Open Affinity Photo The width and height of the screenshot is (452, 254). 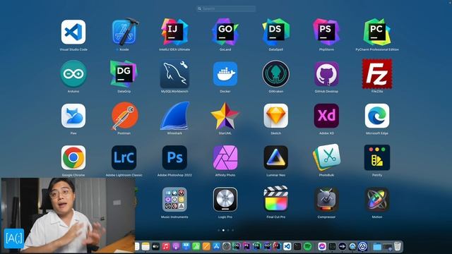click(x=225, y=157)
